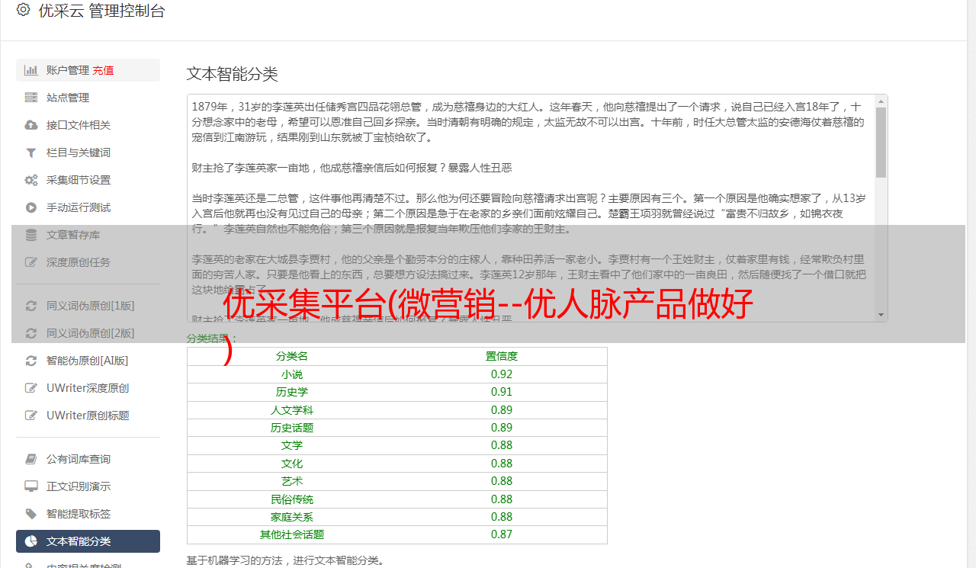Click the 其他社会话题 category cell

coord(292,534)
